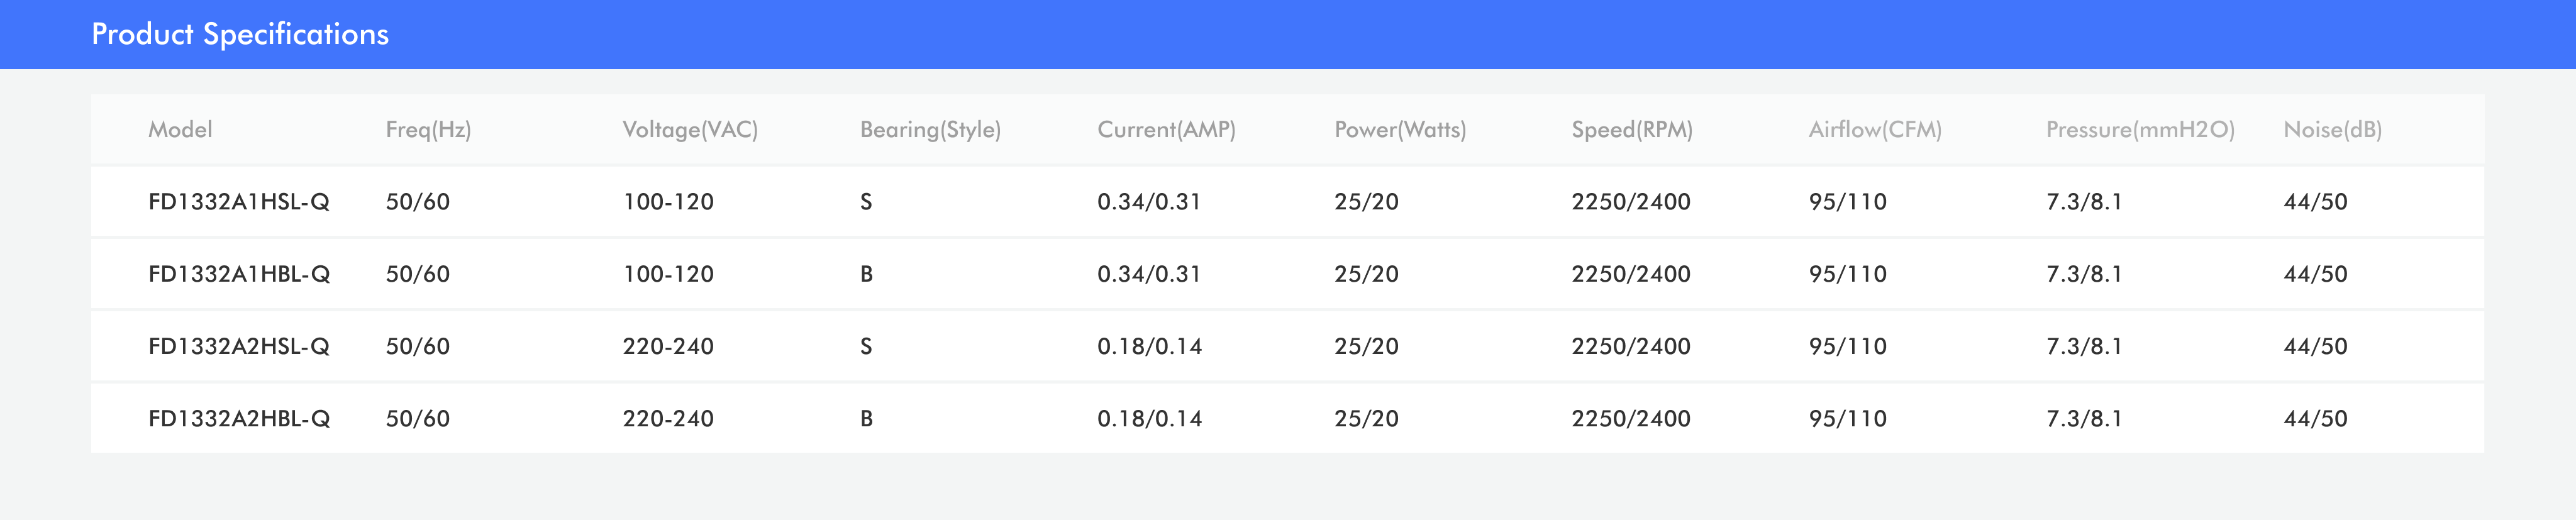Click the Current(AMP) column header

coord(1166,130)
